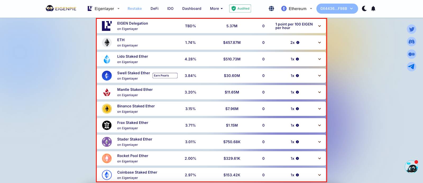423x183 pixels.
Task: Click the Swell Staked Ether icon
Action: click(x=107, y=76)
